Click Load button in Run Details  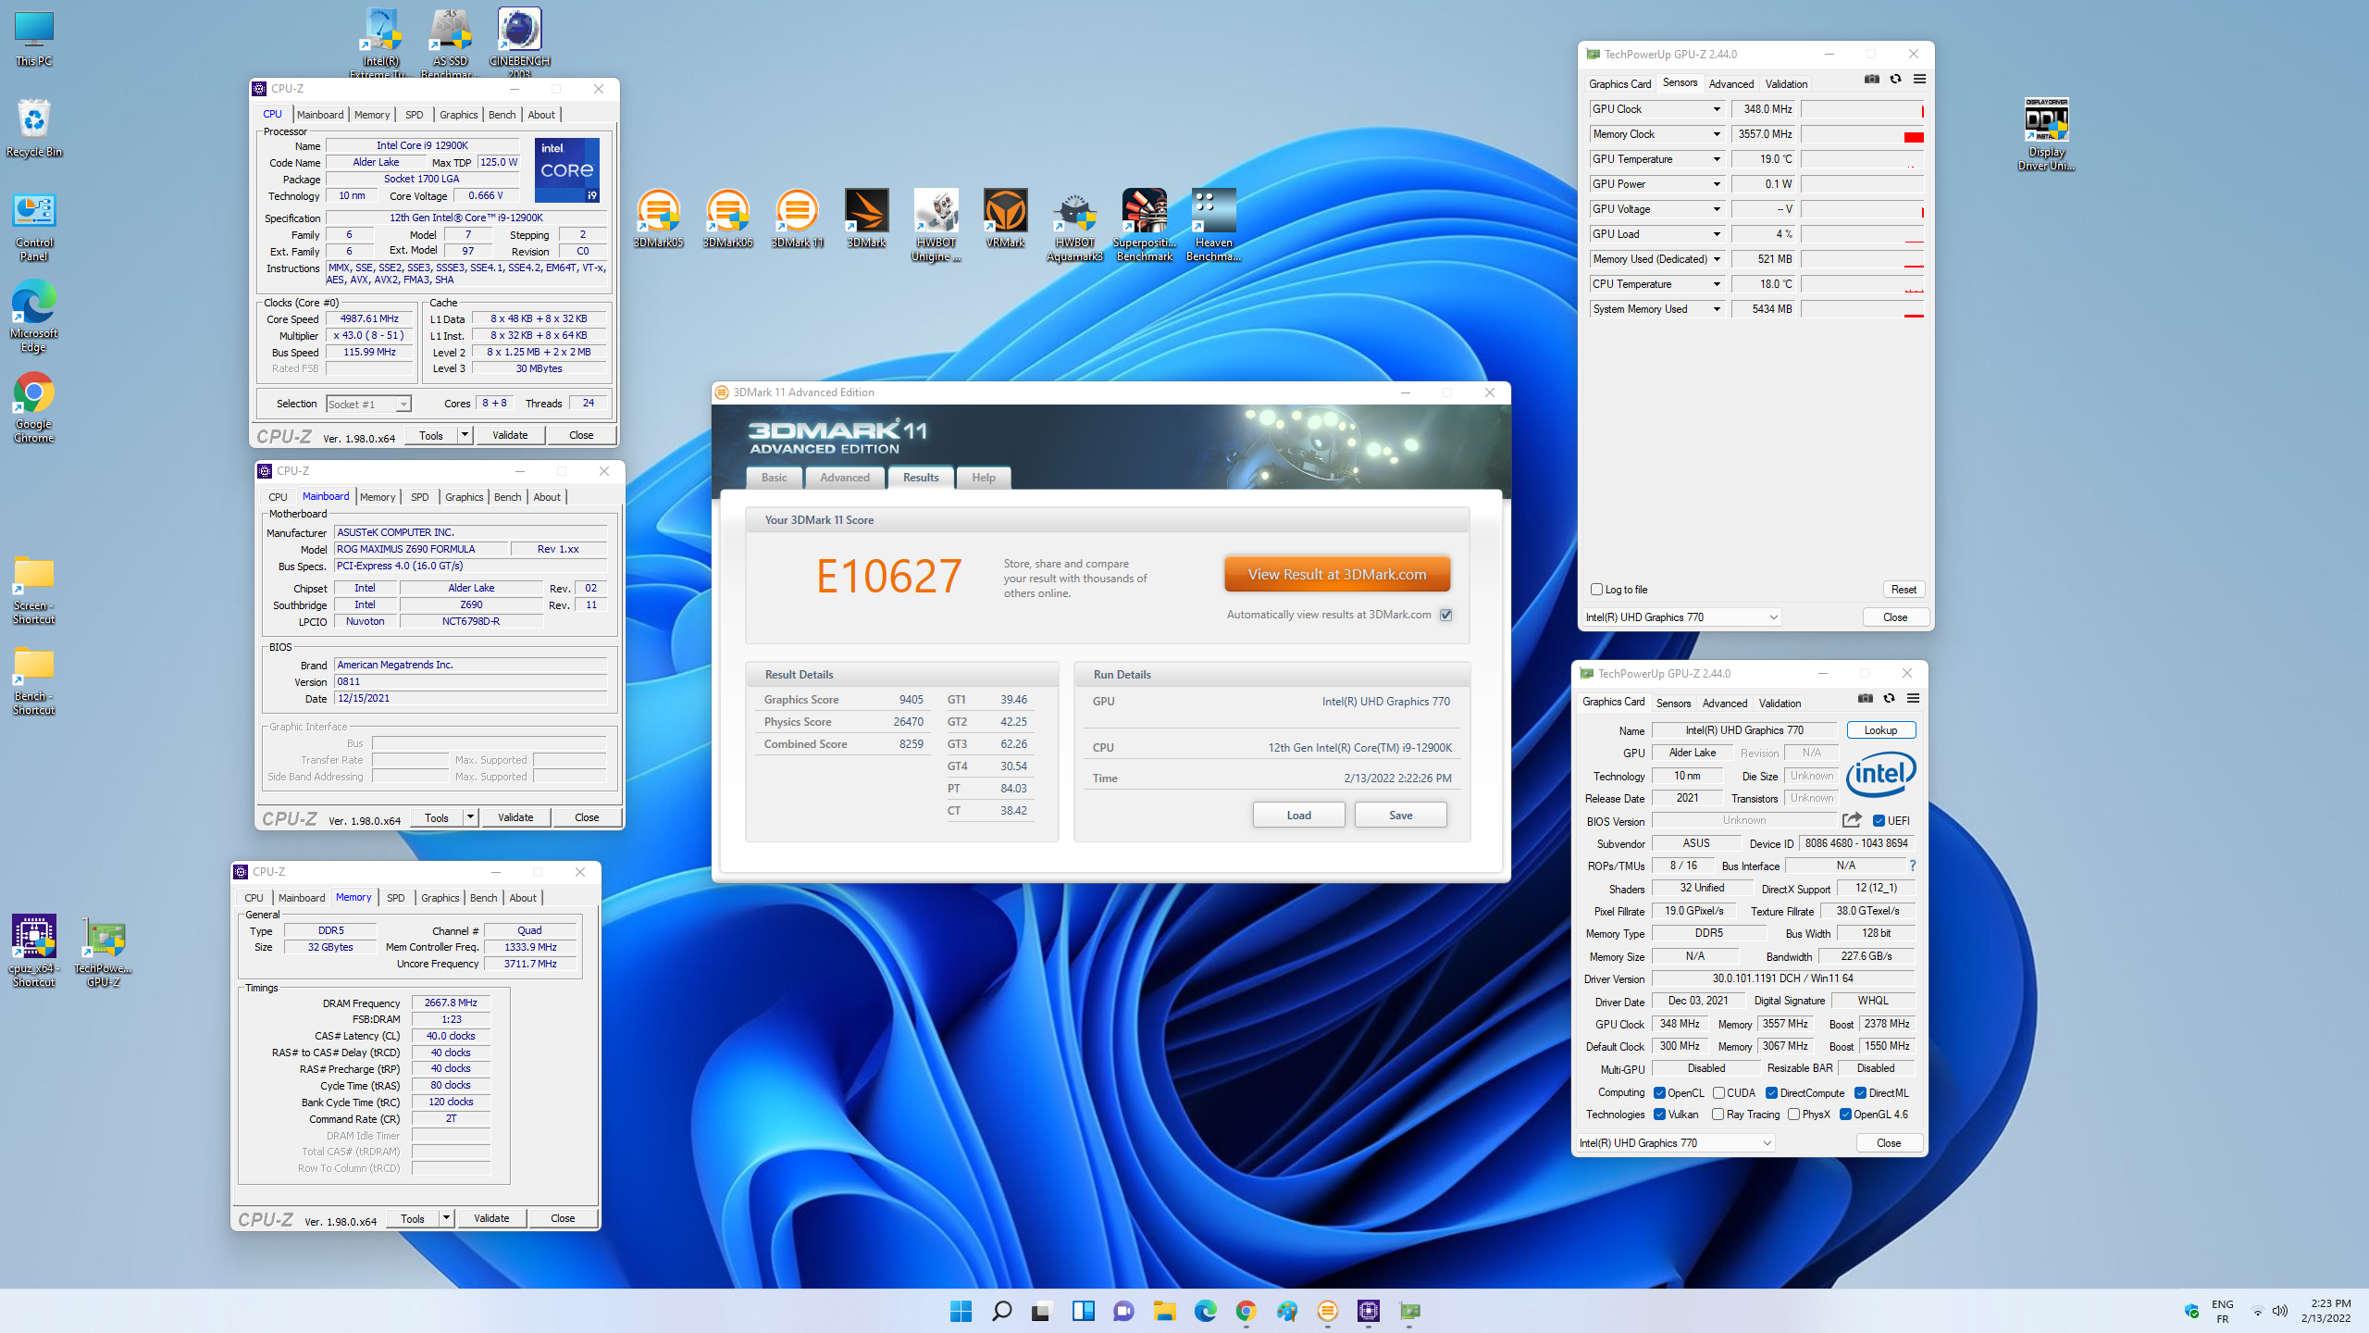coord(1298,815)
